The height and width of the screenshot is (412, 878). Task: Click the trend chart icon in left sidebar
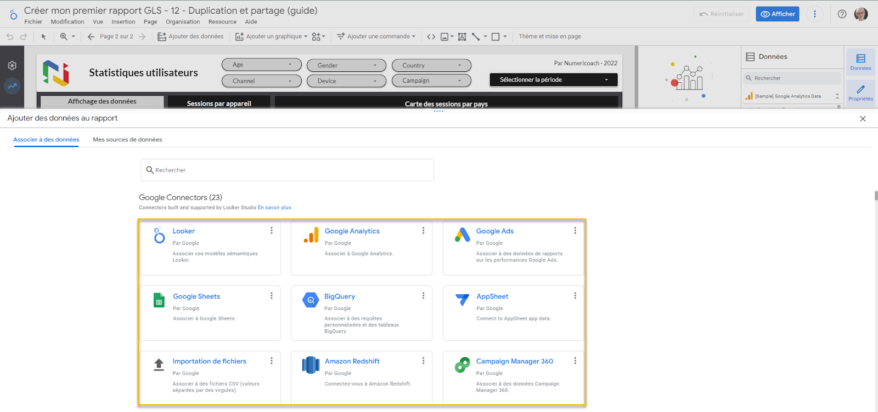click(12, 86)
